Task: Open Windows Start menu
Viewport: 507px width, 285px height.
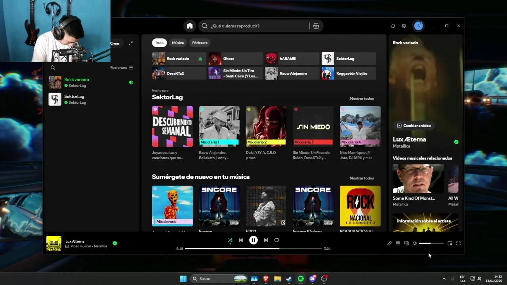Action: (x=183, y=279)
